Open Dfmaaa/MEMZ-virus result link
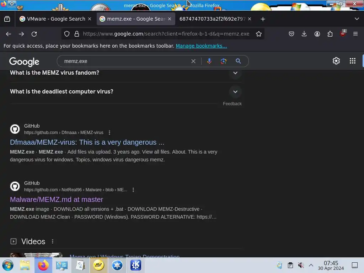The width and height of the screenshot is (364, 273). pyautogui.click(x=87, y=142)
